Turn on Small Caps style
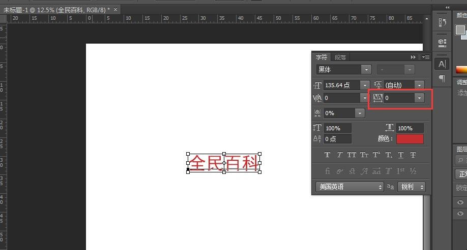This screenshot has height=250, width=467. pyautogui.click(x=364, y=155)
